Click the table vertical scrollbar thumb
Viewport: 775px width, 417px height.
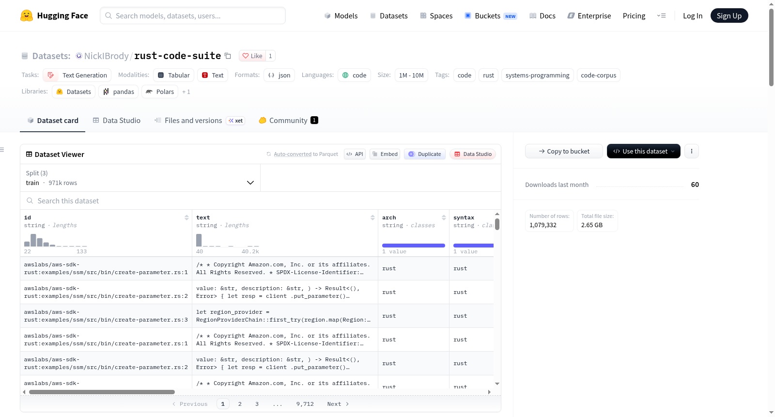click(x=497, y=224)
